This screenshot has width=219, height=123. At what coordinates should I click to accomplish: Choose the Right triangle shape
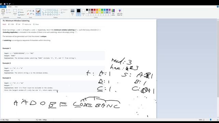pyautogui.click(x=43, y=12)
